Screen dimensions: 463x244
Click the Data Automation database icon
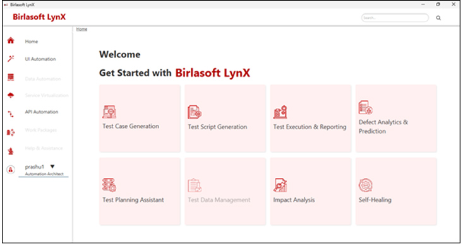coord(11,77)
